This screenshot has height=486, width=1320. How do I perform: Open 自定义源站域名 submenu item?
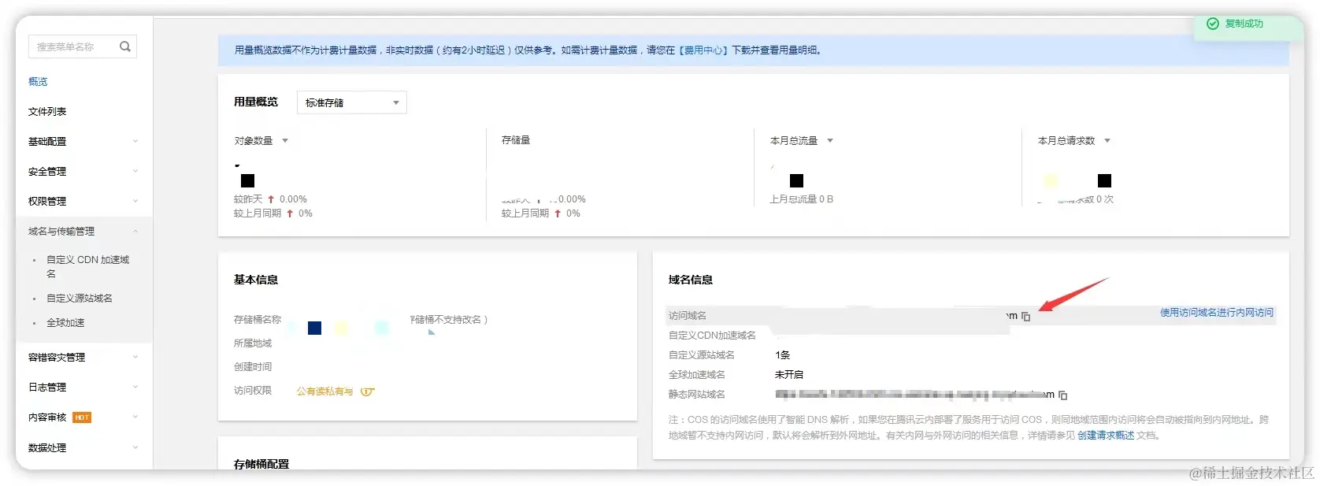(79, 298)
